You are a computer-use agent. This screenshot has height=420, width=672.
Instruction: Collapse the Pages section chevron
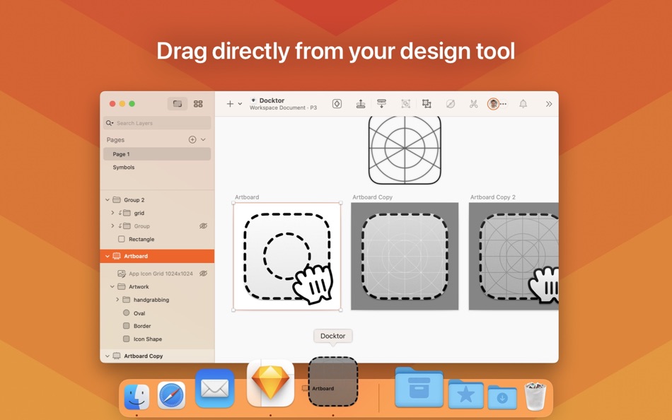(203, 140)
